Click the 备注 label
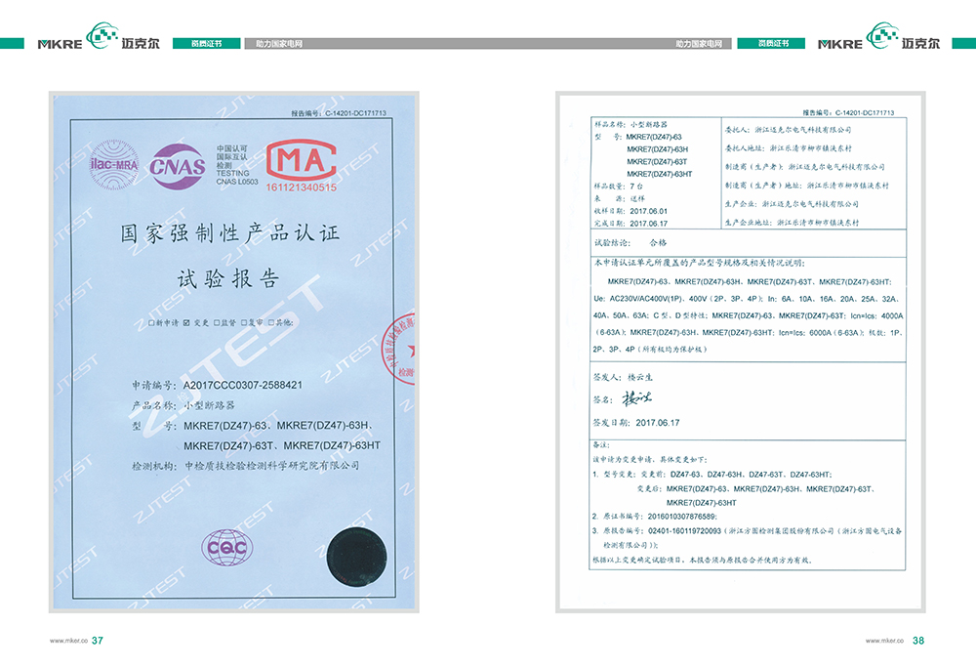976x667 pixels. click(x=601, y=445)
